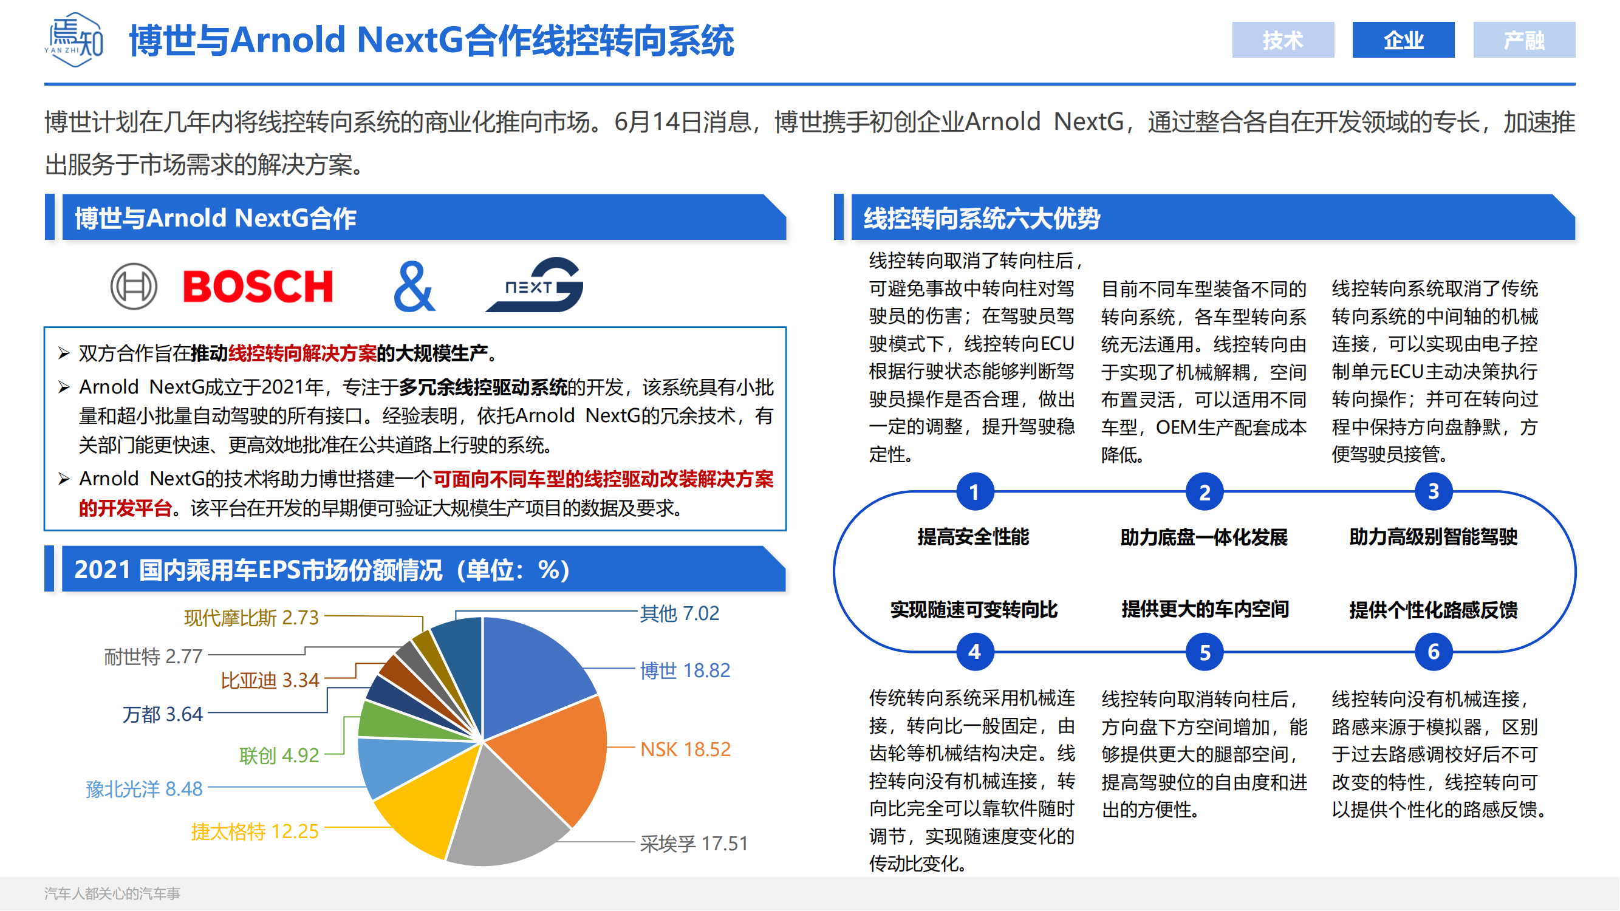Click the label 比亚迪 3.34

[270, 681]
